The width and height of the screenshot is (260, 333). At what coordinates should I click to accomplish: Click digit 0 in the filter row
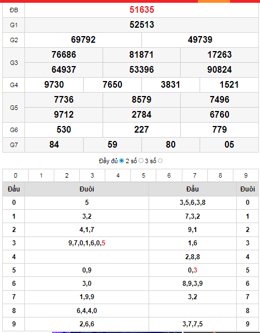[16, 175]
